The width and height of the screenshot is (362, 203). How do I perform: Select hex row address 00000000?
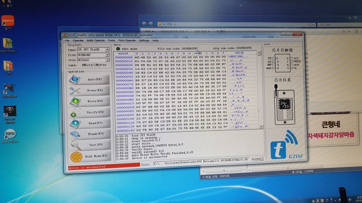click(124, 57)
